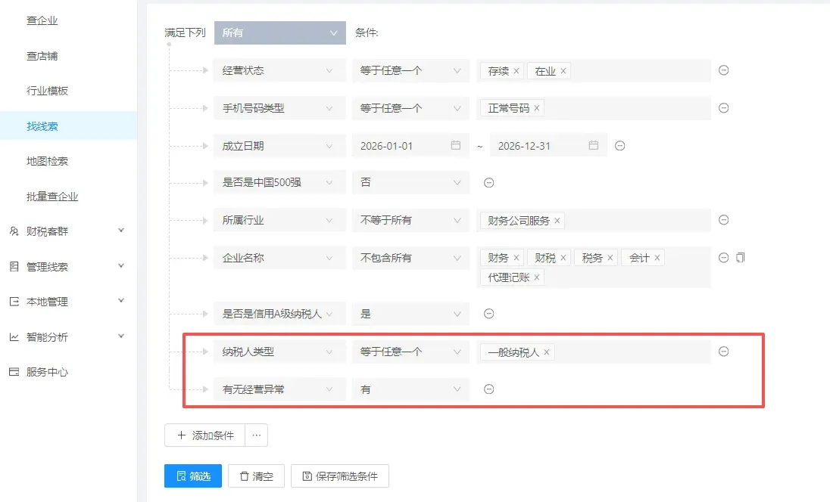The width and height of the screenshot is (830, 502).
Task: Click the 纳税人类型 tag input area
Action: [594, 352]
